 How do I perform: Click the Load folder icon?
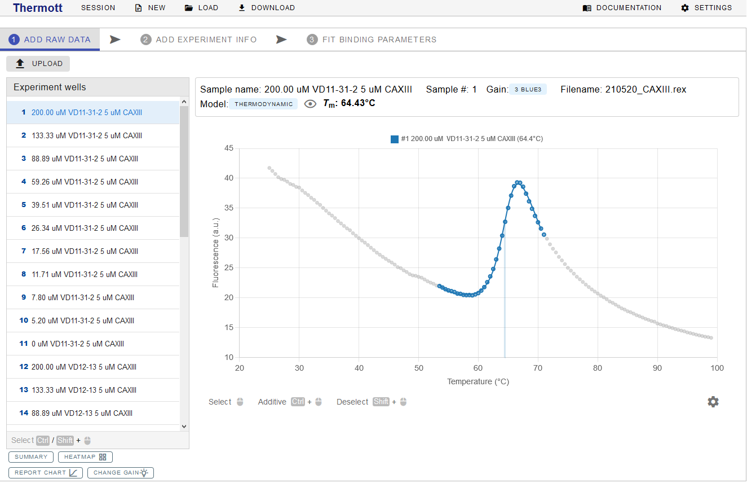pos(189,8)
